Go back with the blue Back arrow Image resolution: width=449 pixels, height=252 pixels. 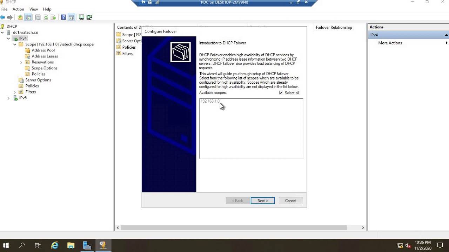tap(3, 17)
